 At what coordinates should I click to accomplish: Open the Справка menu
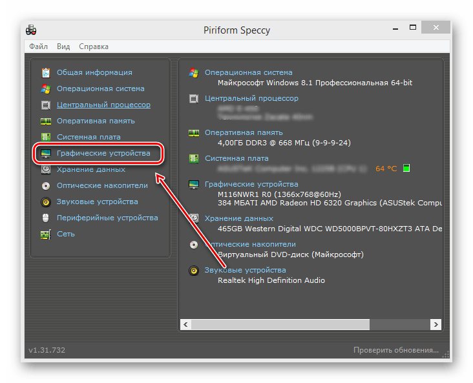point(94,47)
